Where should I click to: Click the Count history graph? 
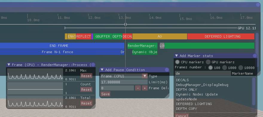[35, 88]
